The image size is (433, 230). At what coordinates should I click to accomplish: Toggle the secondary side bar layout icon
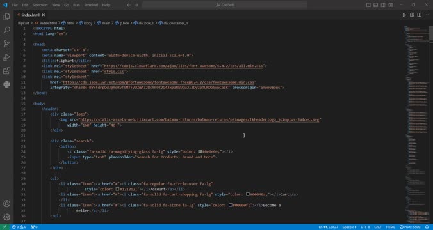(x=383, y=5)
